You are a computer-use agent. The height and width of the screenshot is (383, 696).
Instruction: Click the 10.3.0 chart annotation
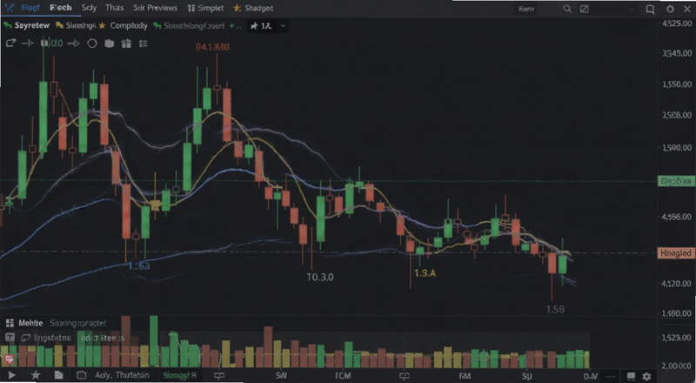click(x=320, y=277)
